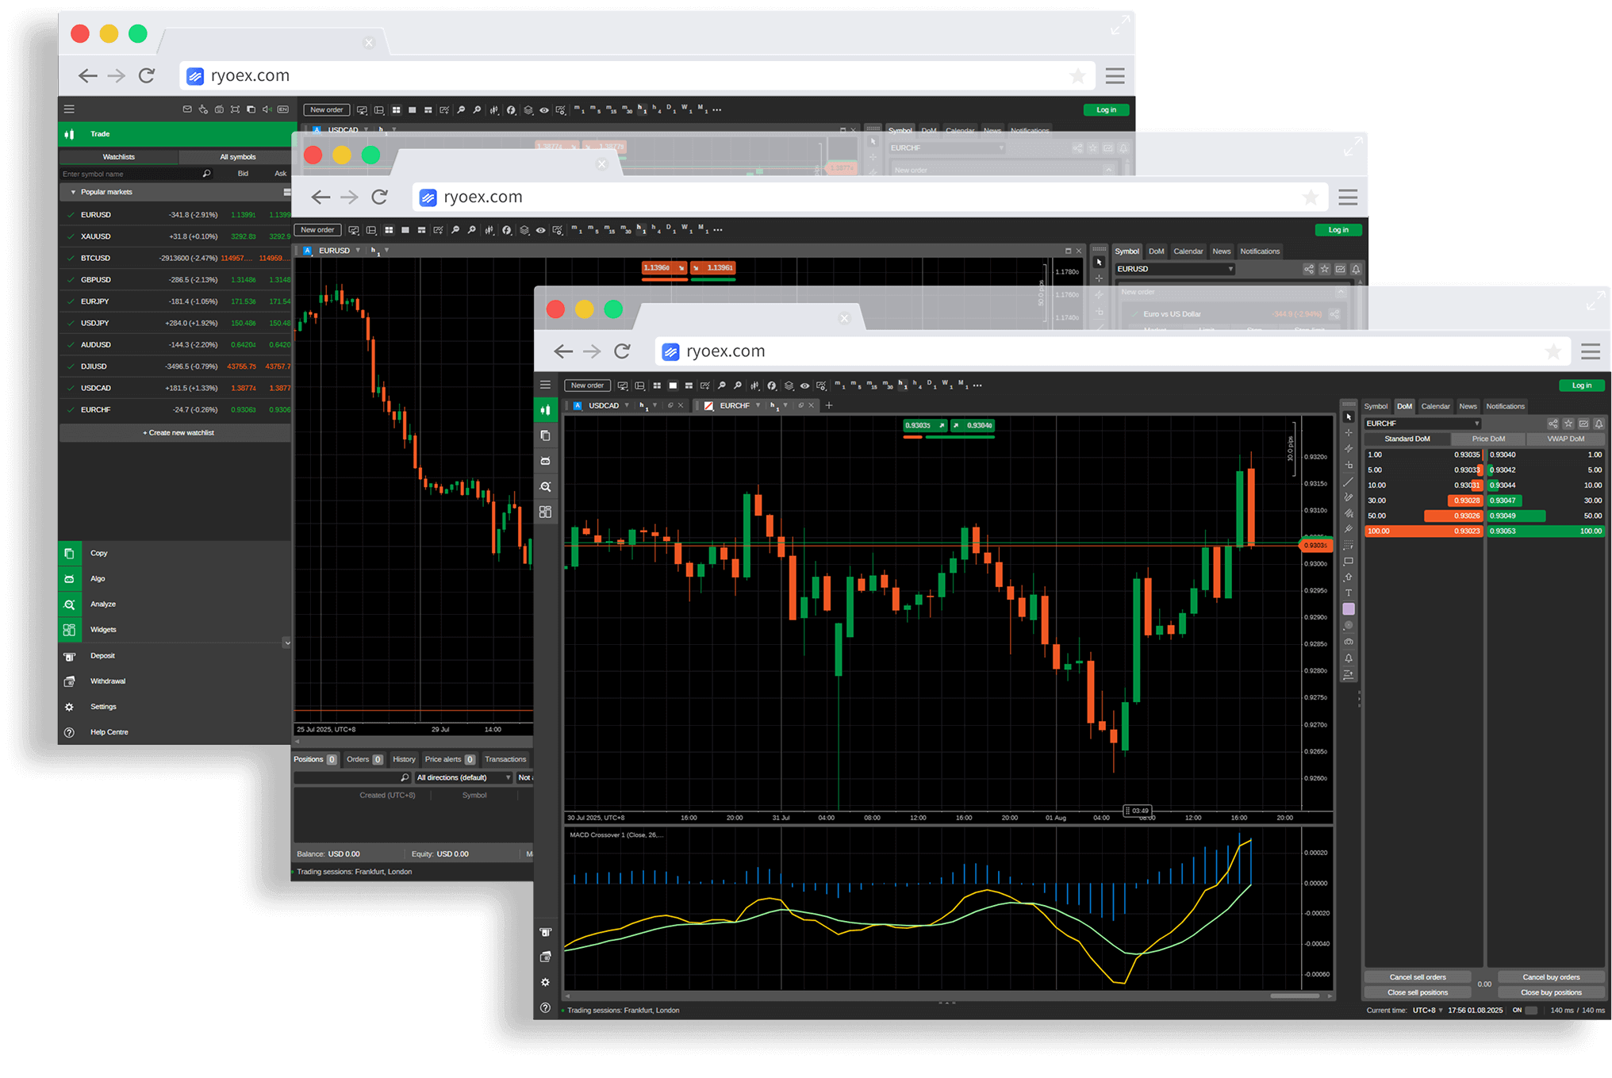Toggle the ON switch in status bar
Viewport: 1612px width, 1078px height.
(1530, 1010)
